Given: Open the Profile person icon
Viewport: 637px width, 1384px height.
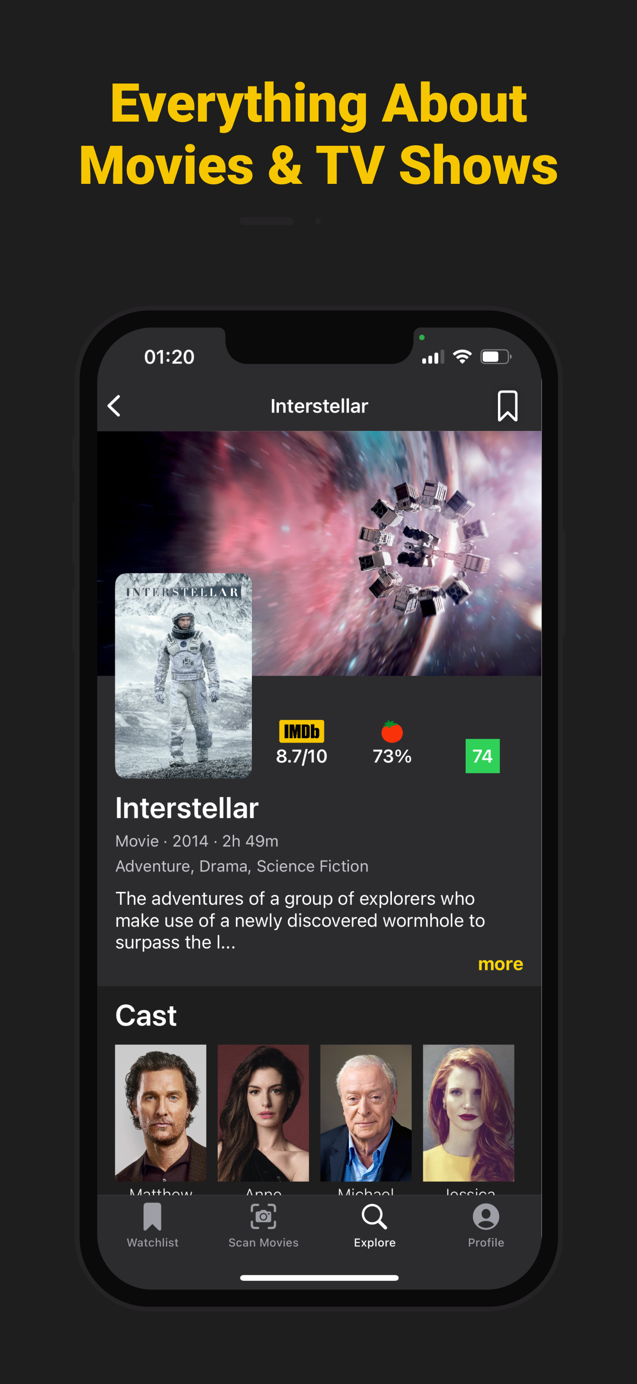Looking at the screenshot, I should tap(485, 1217).
